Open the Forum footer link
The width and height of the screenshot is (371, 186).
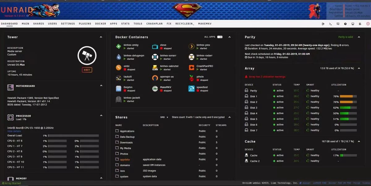pyautogui.click(x=356, y=183)
